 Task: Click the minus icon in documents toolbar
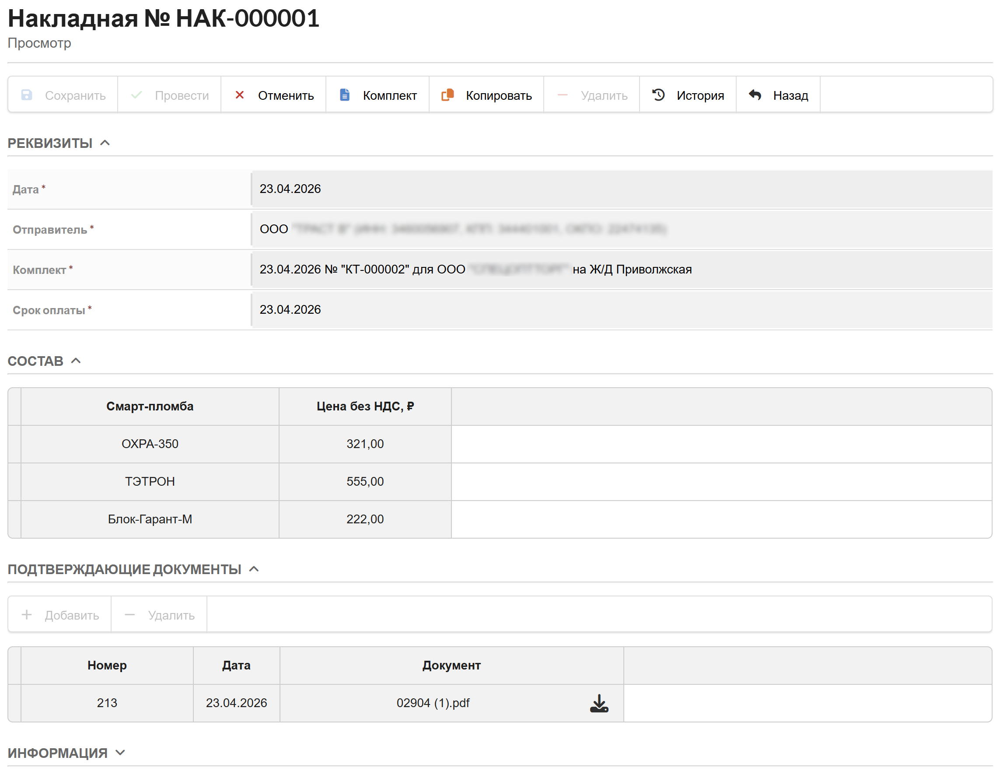click(129, 615)
